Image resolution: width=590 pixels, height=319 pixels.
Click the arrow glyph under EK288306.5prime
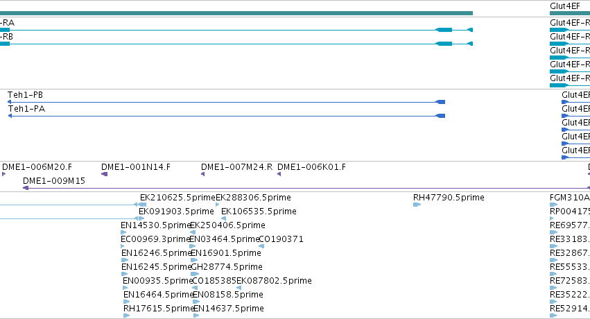pos(218,205)
